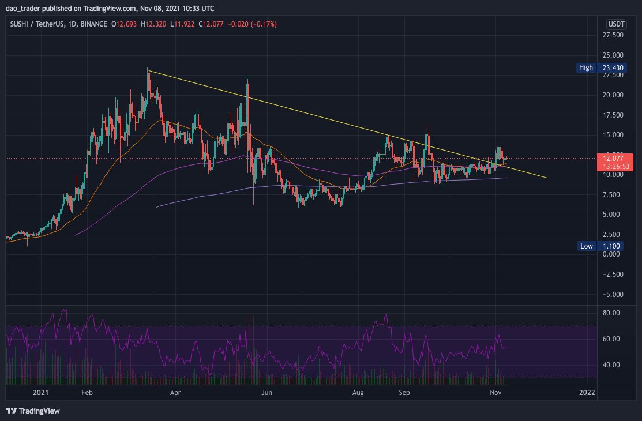642x421 pixels.
Task: Click the high value H12.320
Action: (153, 24)
